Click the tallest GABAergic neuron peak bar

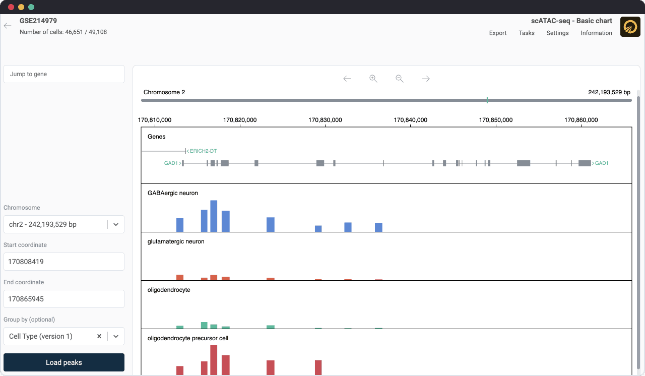click(x=214, y=216)
